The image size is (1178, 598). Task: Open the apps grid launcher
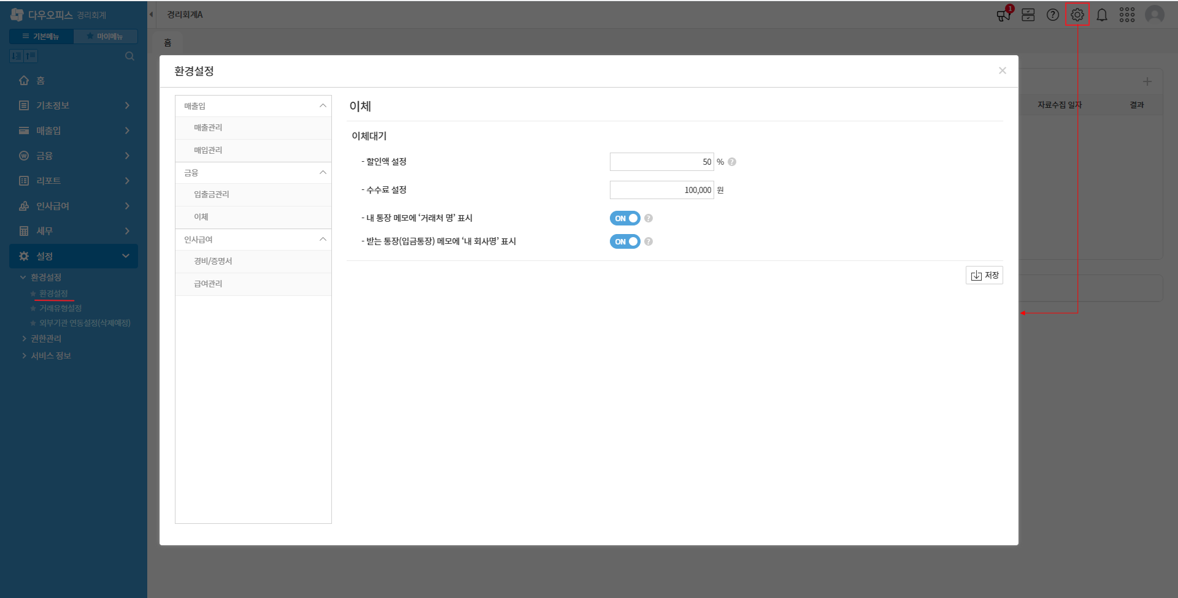tap(1126, 15)
